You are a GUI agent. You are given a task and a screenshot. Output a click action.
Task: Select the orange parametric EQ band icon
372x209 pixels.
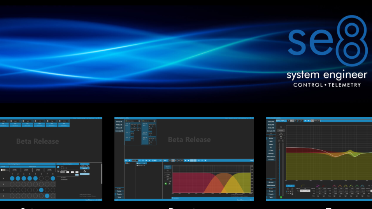coord(340,186)
